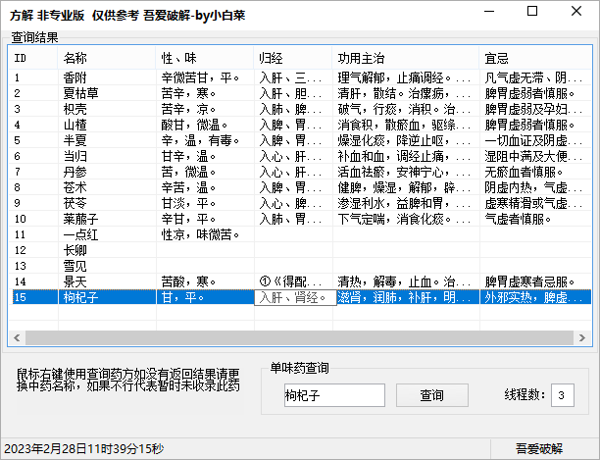Select the 山楂 herb row

[x=75, y=124]
